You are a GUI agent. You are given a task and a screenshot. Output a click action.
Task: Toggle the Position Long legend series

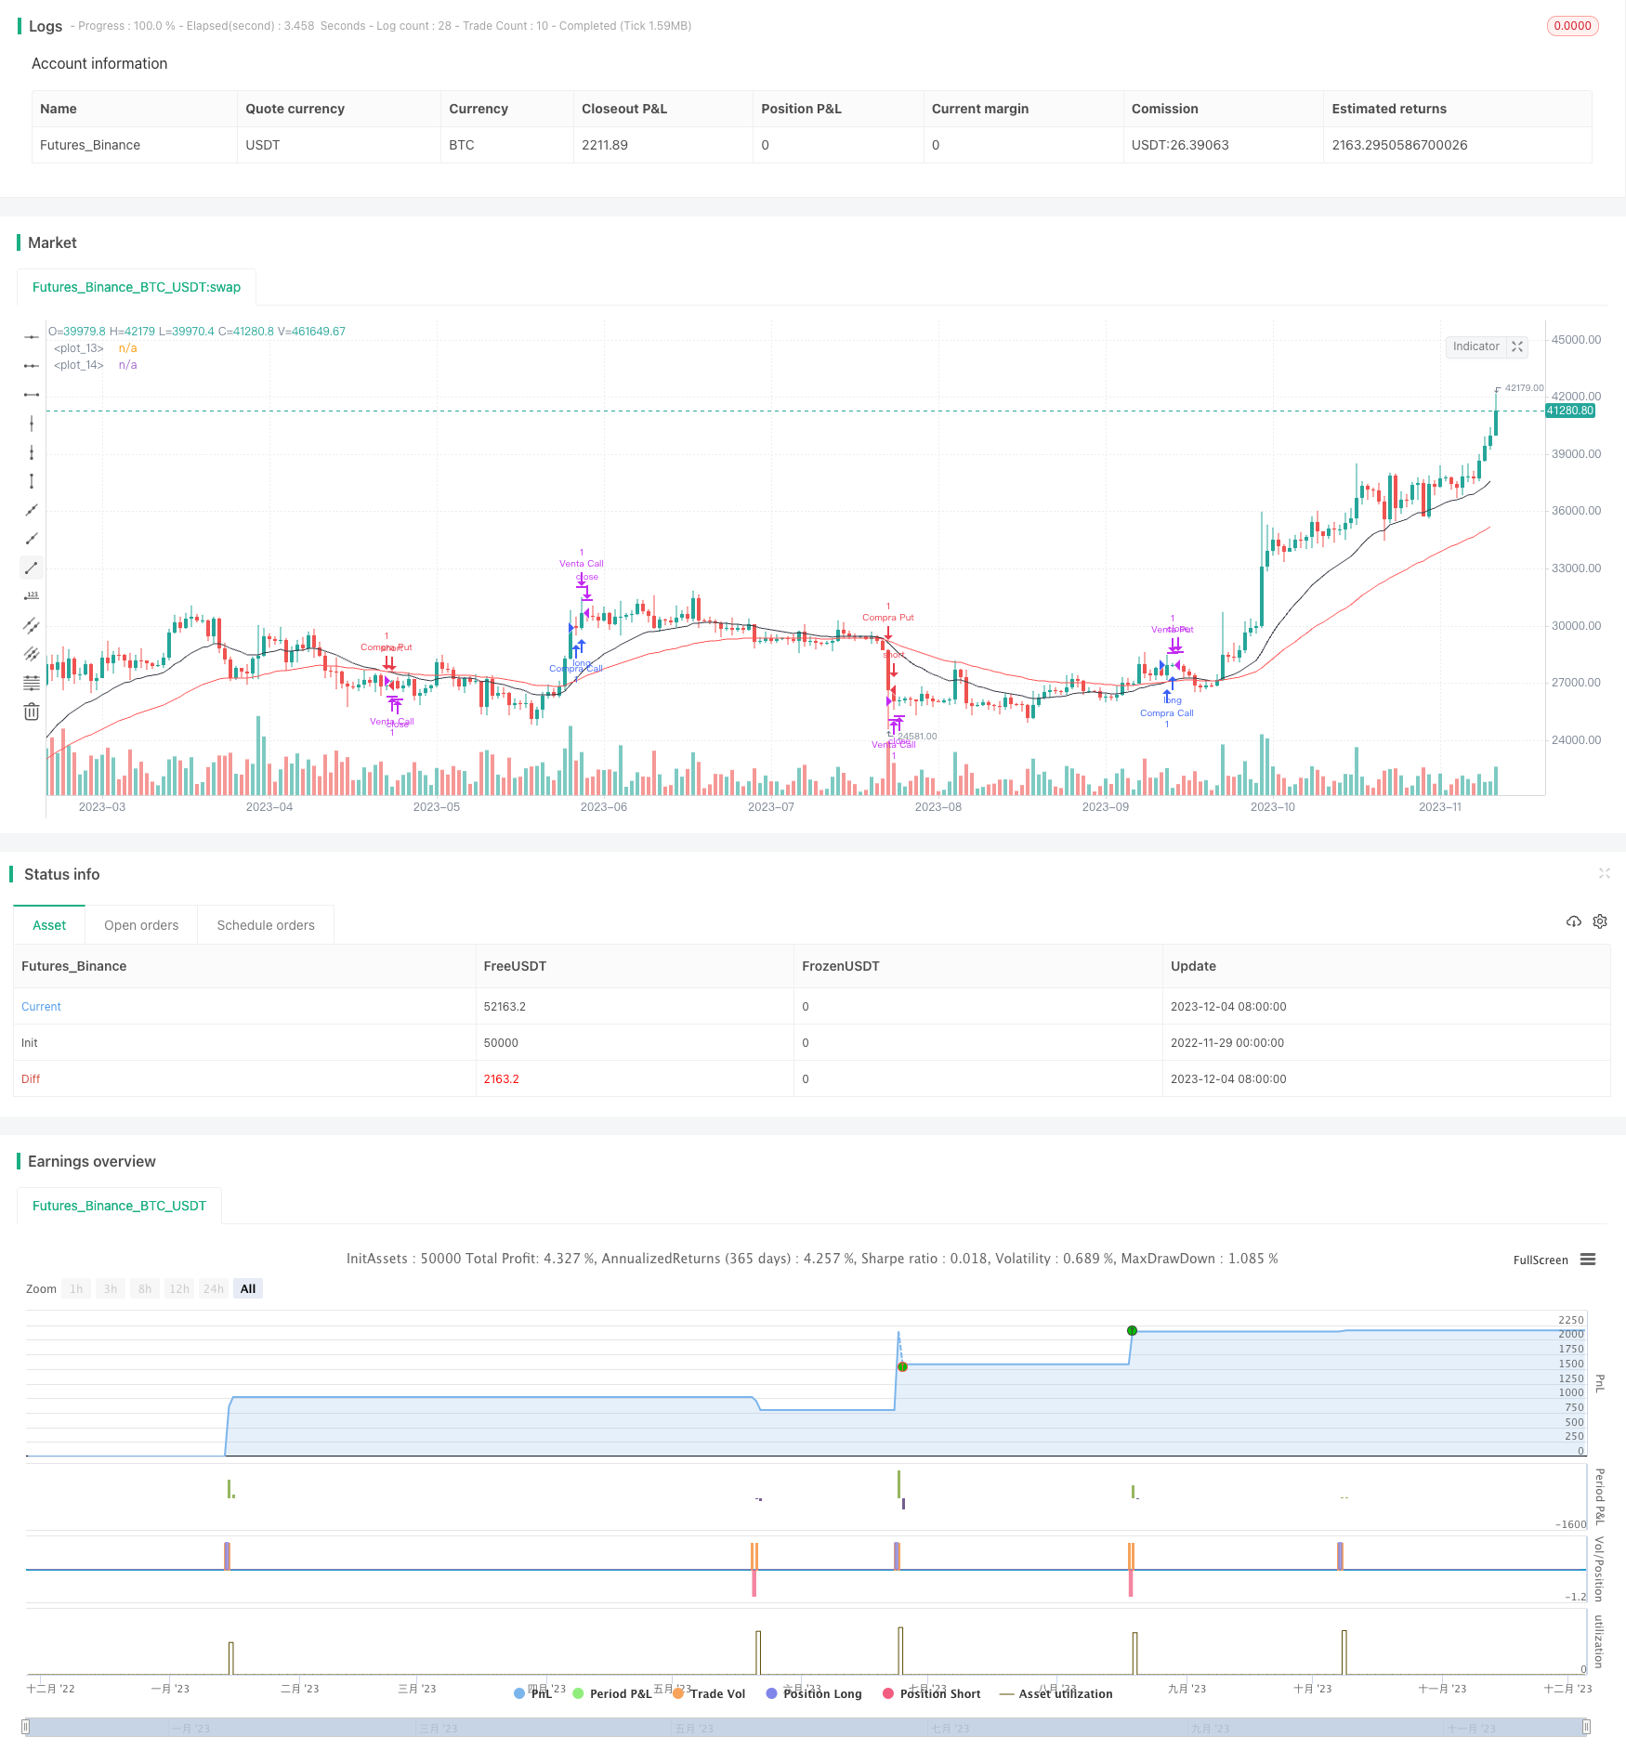(x=814, y=1693)
